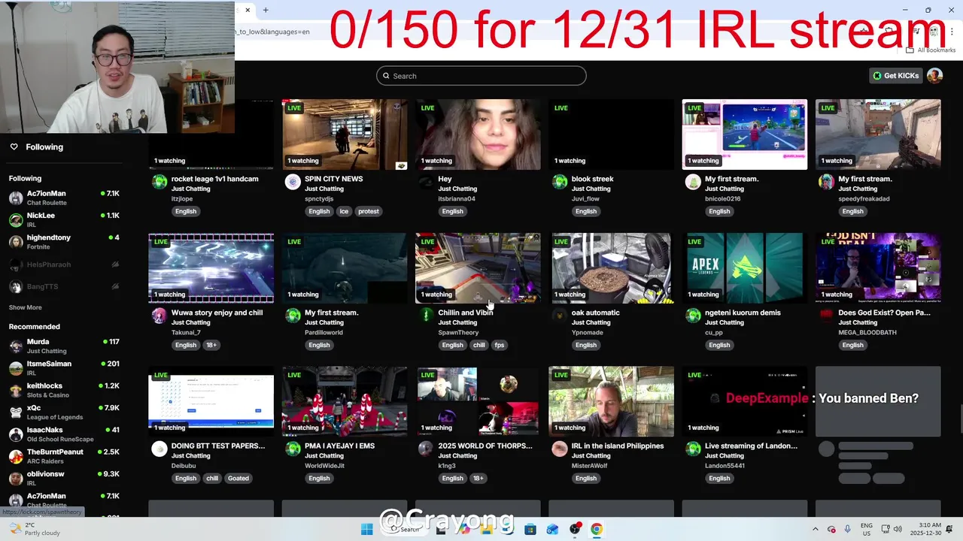
Task: Click the volume icon in the system tray
Action: [x=899, y=529]
